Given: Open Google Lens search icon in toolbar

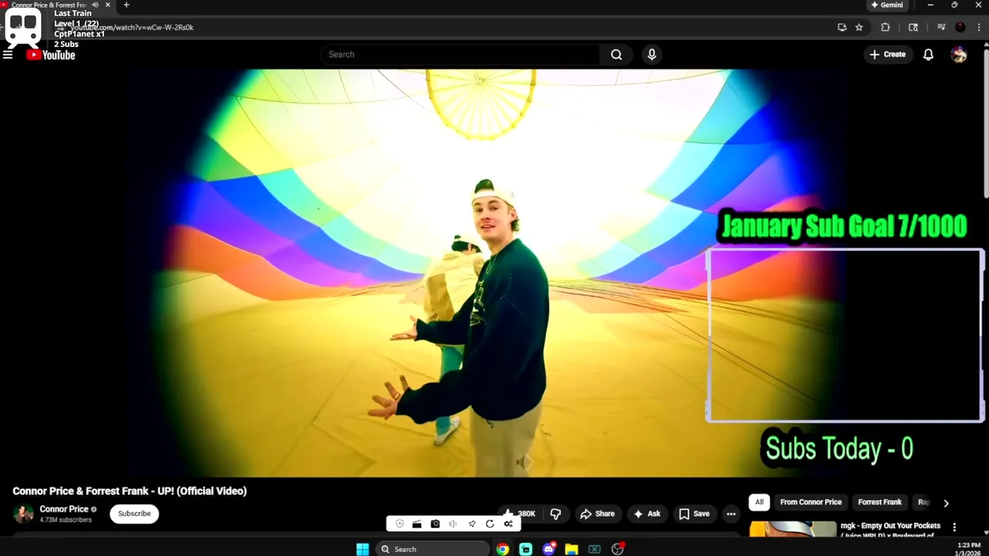Looking at the screenshot, I should (913, 27).
